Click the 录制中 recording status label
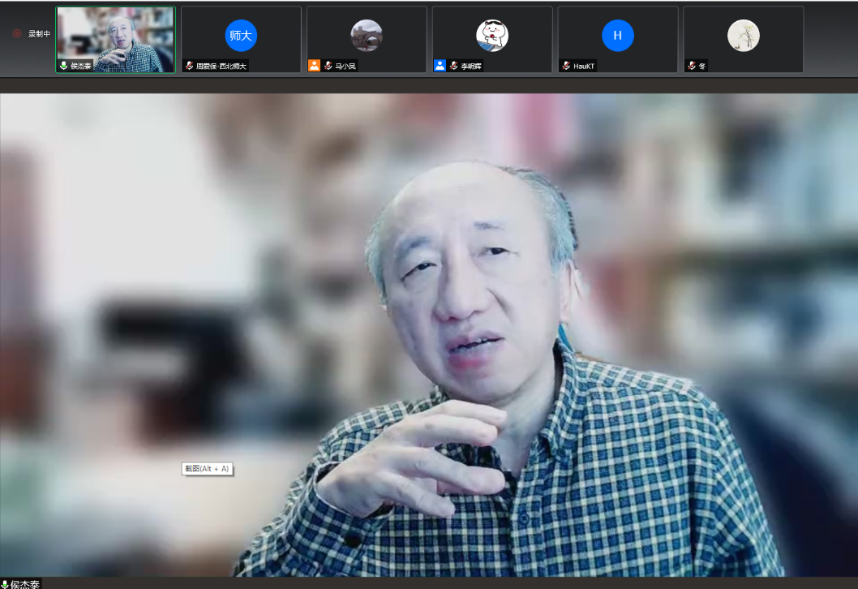The width and height of the screenshot is (858, 589). click(x=39, y=34)
